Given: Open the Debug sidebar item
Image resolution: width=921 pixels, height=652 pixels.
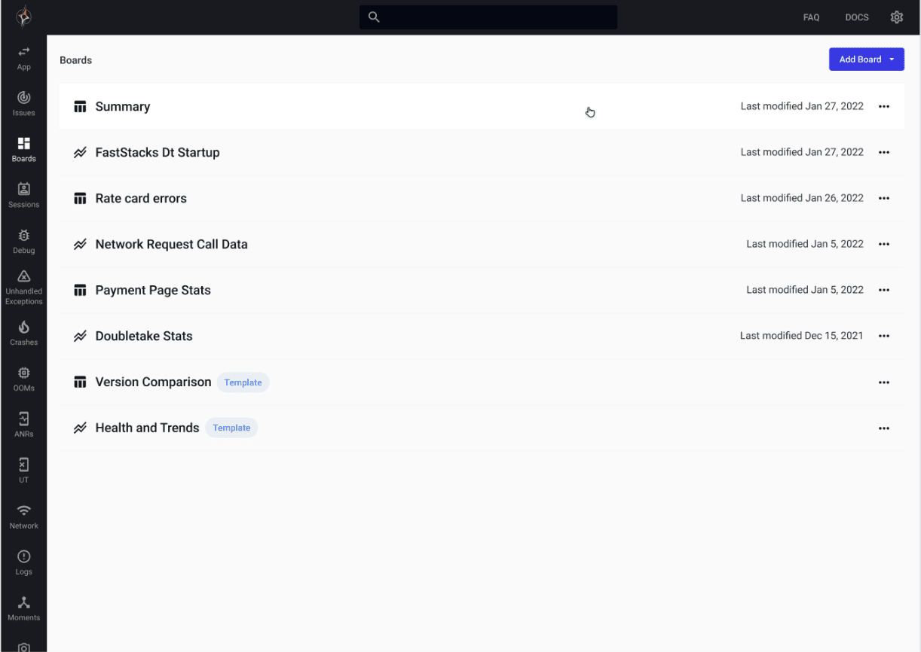Looking at the screenshot, I should pyautogui.click(x=24, y=242).
